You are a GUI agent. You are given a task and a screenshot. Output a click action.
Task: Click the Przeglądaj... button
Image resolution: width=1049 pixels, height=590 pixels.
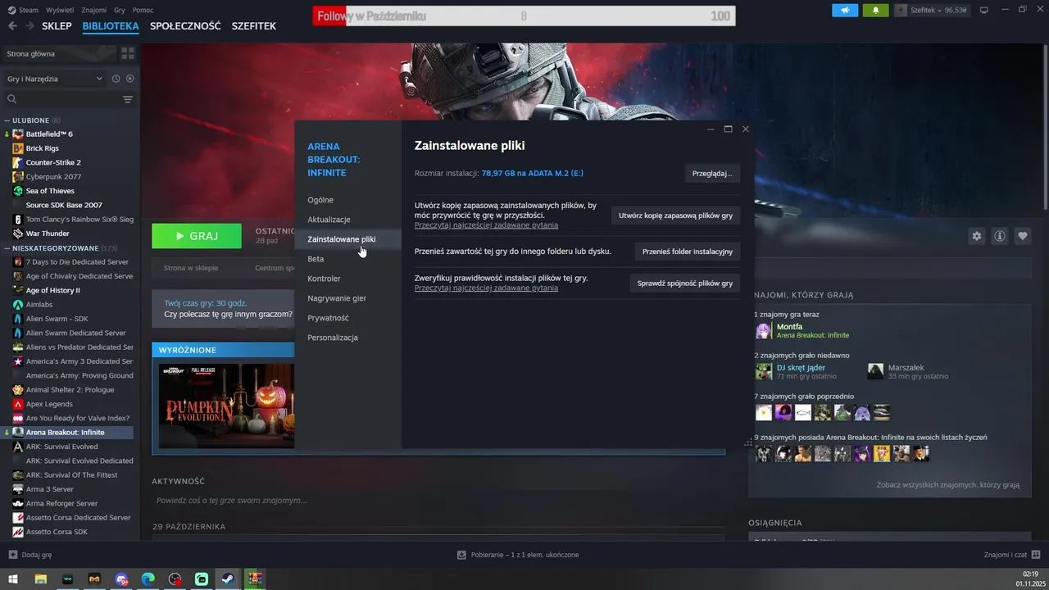click(712, 174)
